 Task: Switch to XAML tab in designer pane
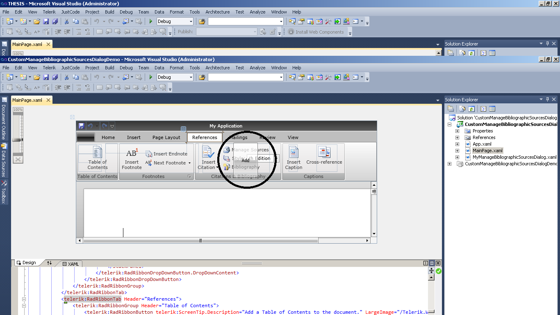(71, 264)
